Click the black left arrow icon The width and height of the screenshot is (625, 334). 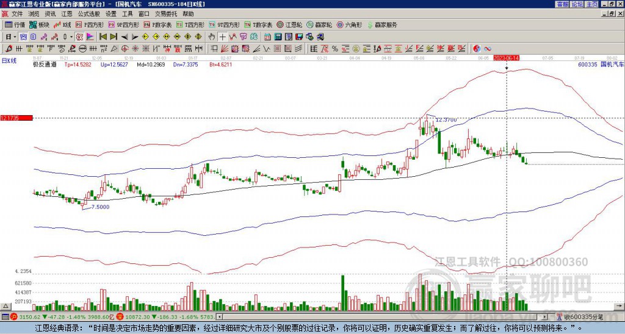(125, 37)
